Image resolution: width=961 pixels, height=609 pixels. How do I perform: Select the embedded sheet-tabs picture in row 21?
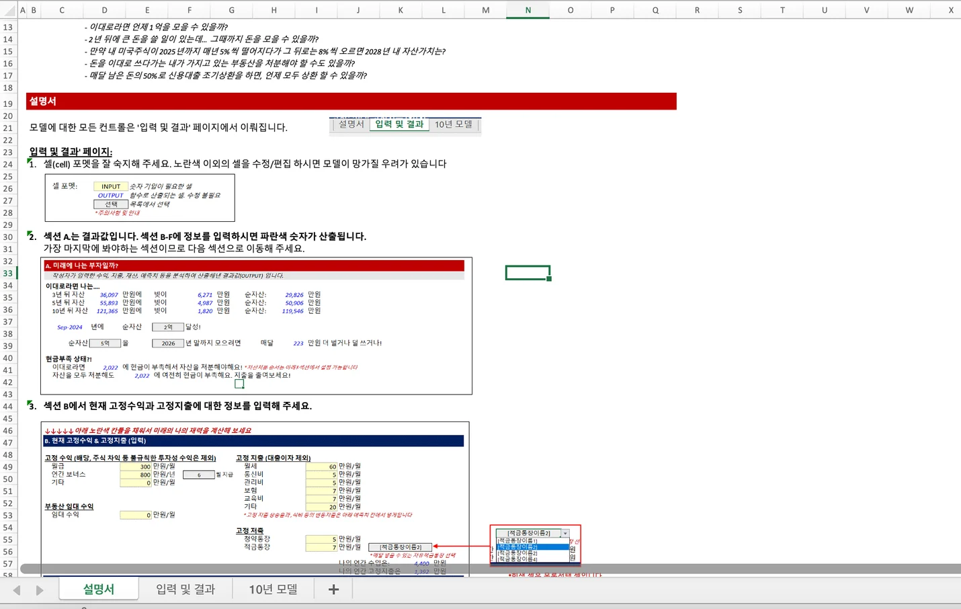[x=405, y=126]
